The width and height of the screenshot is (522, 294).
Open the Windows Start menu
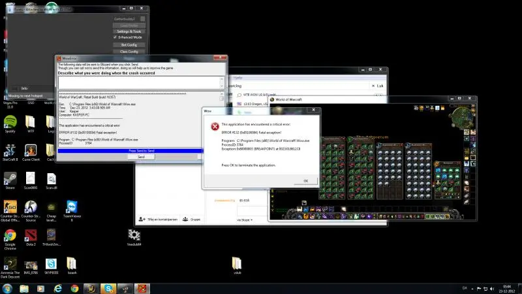tap(7, 289)
